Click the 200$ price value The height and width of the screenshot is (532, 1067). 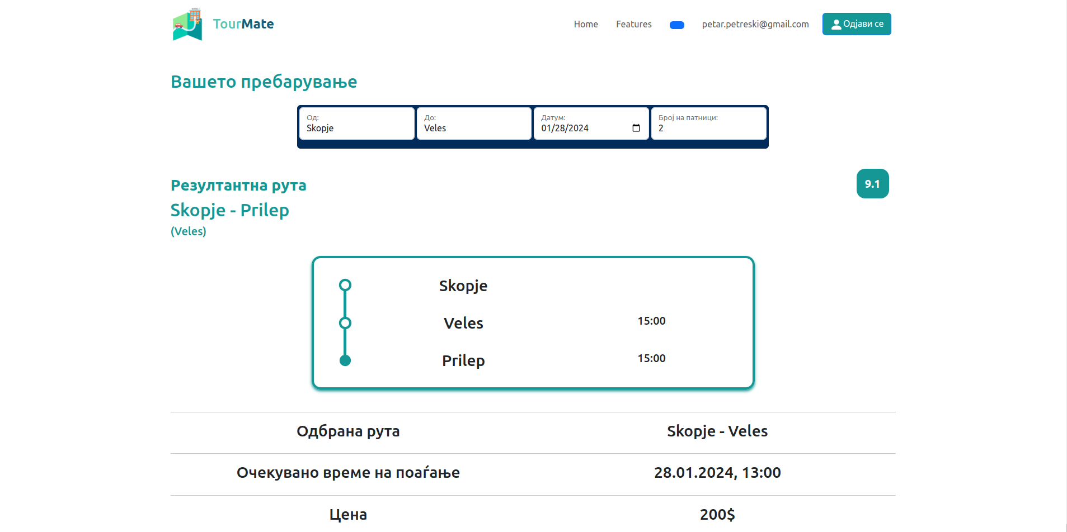tap(717, 515)
